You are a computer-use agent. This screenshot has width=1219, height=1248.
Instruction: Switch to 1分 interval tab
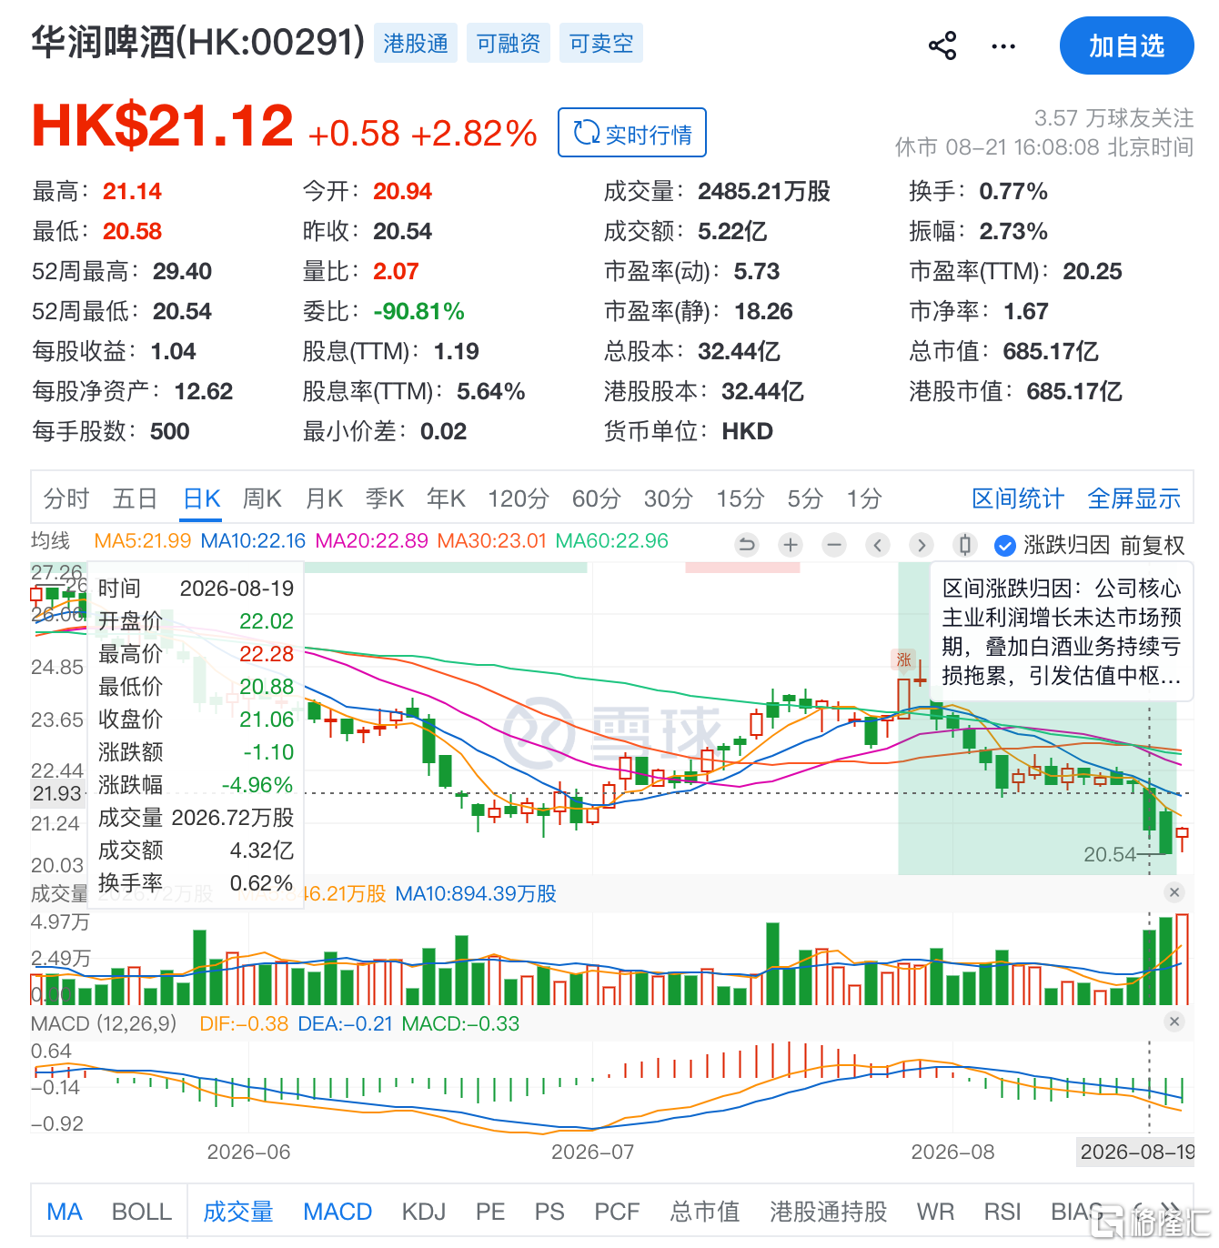click(x=864, y=498)
